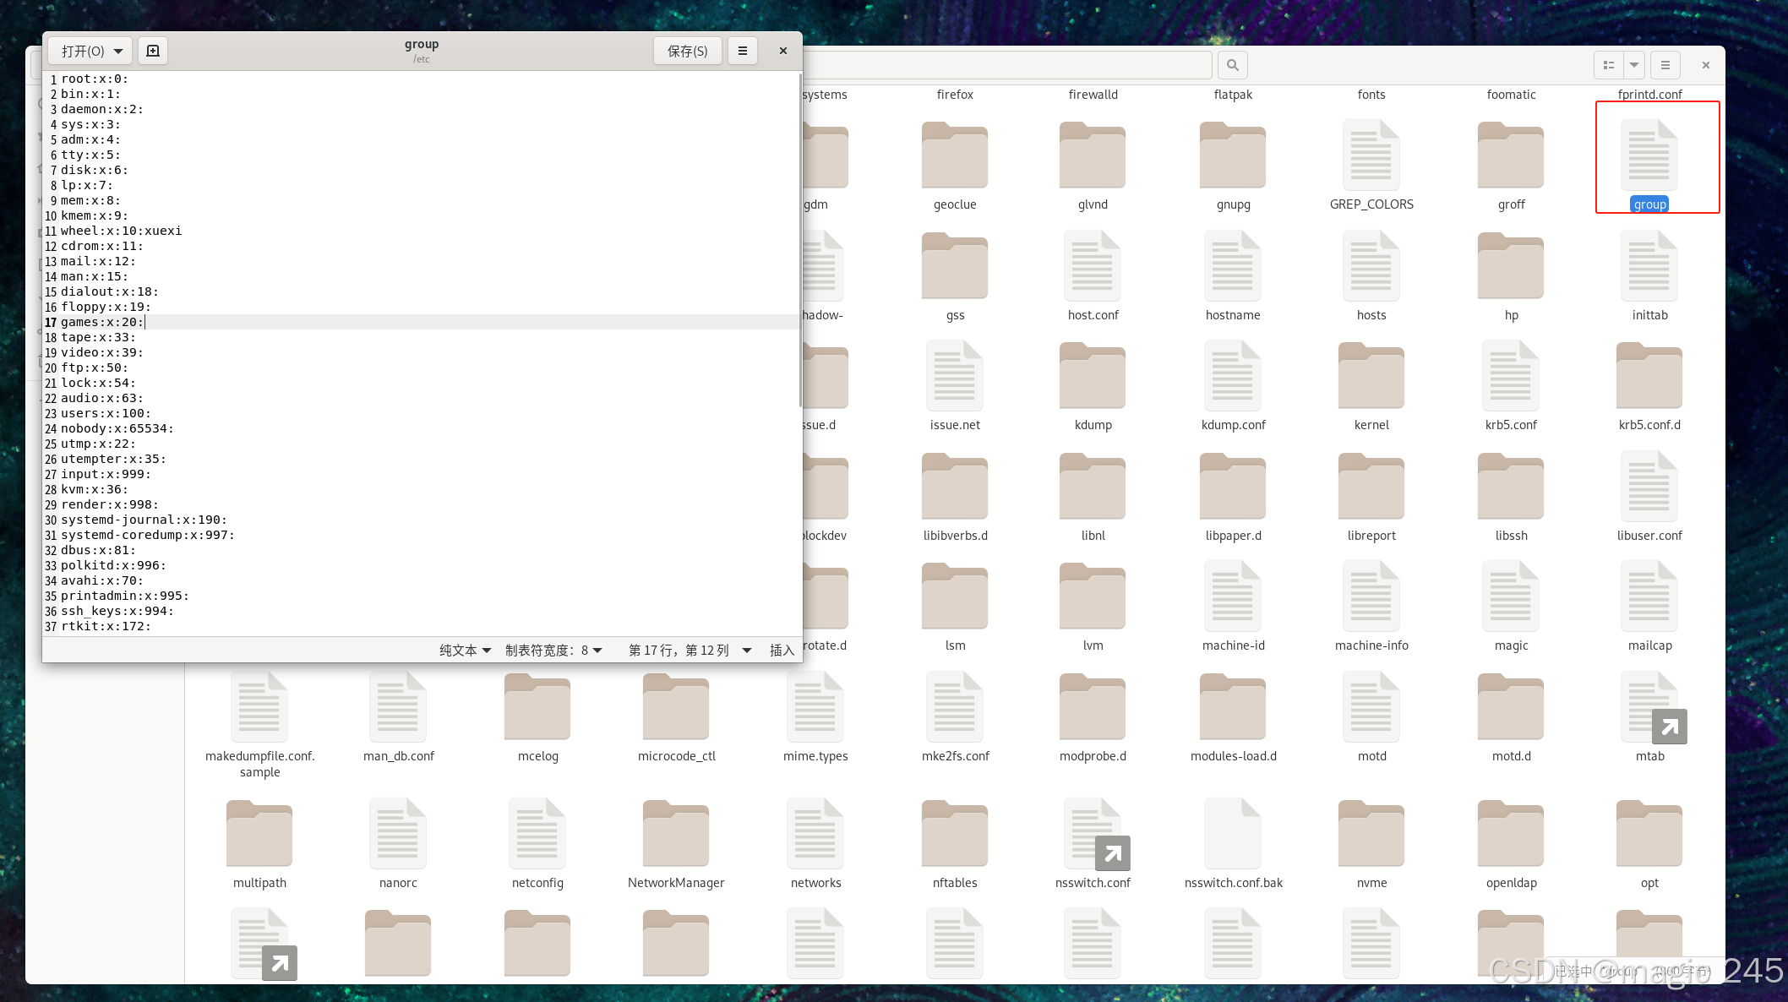Click the file manager search icon
Screen dimensions: 1788x1002
point(1232,65)
